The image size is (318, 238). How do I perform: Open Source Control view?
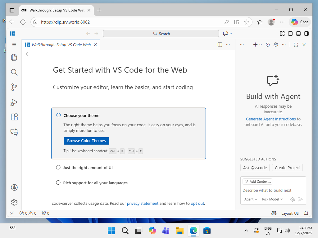point(14,87)
